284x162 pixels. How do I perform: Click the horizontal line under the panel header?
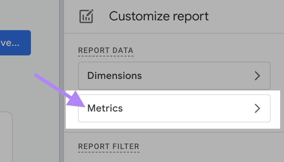point(174,33)
